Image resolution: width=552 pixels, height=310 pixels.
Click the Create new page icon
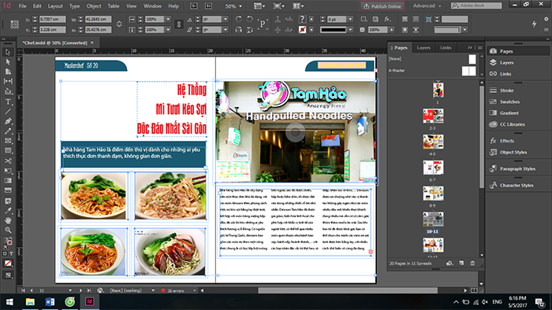(x=461, y=263)
